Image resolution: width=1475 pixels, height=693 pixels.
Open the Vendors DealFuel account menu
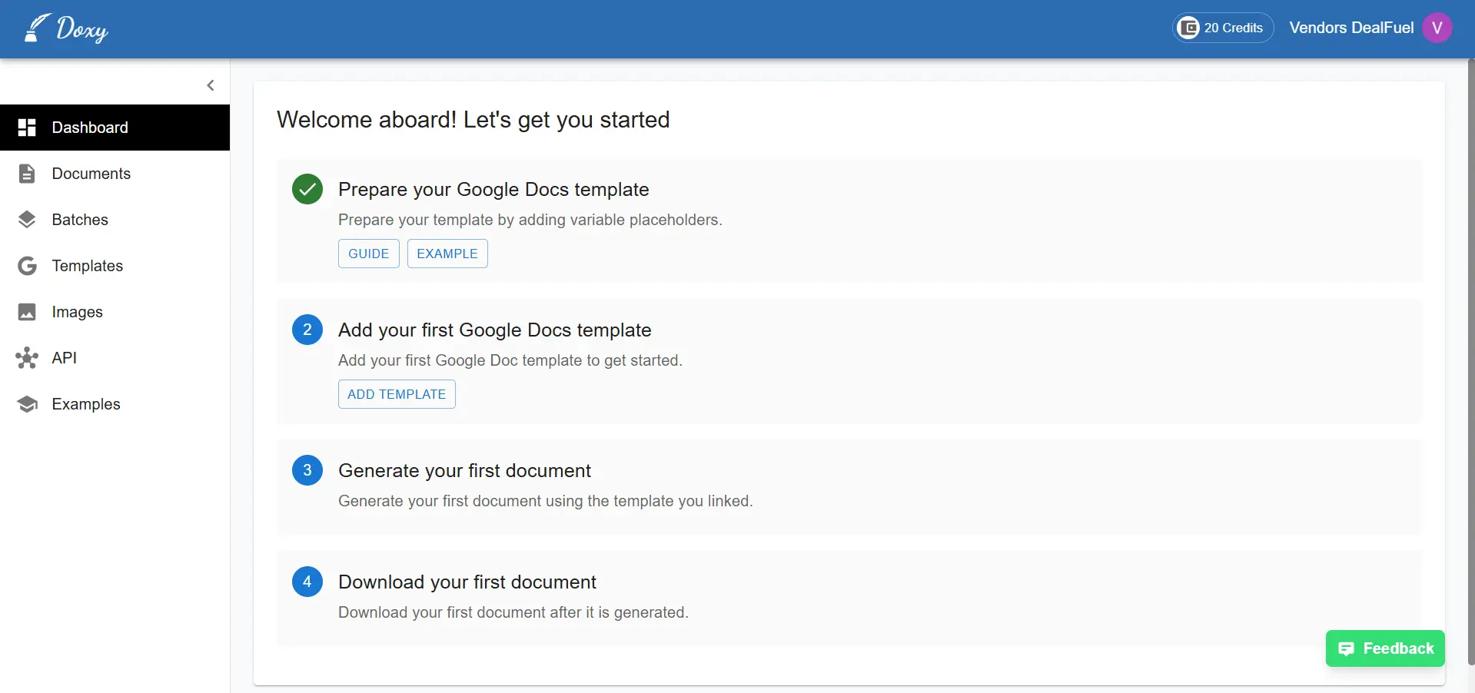(x=1350, y=27)
